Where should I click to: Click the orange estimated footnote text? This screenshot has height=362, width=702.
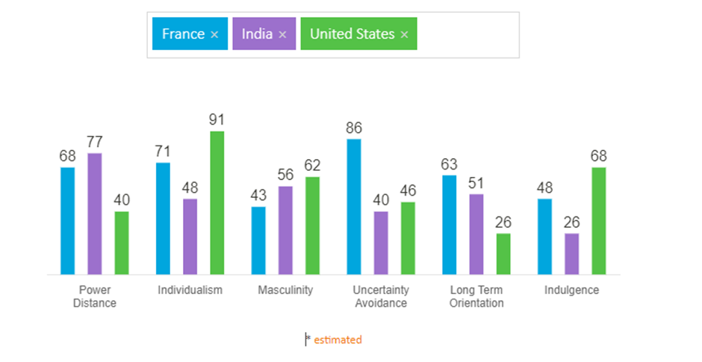[x=337, y=340]
